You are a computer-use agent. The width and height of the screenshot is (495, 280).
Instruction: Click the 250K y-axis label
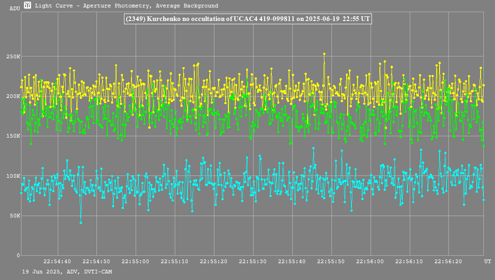[13, 56]
